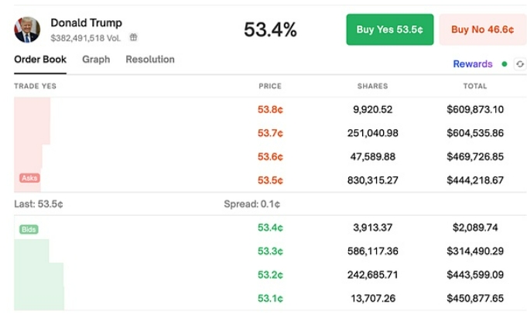The width and height of the screenshot is (527, 315).
Task: Click the 53.4% probability figure
Action: [x=270, y=29]
